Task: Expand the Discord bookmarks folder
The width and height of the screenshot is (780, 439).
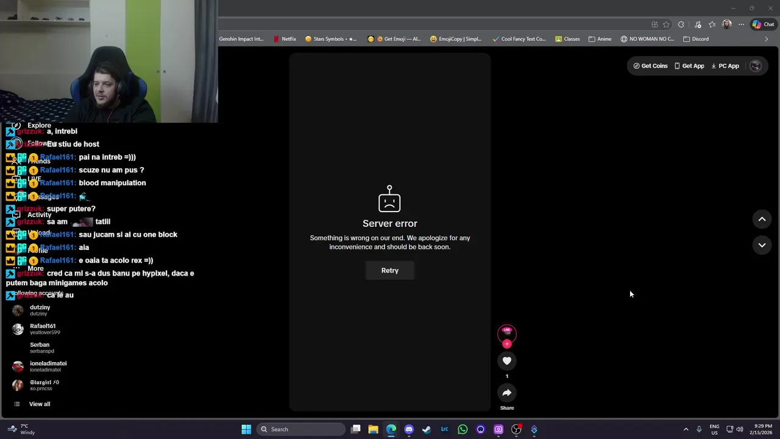Action: (x=696, y=39)
